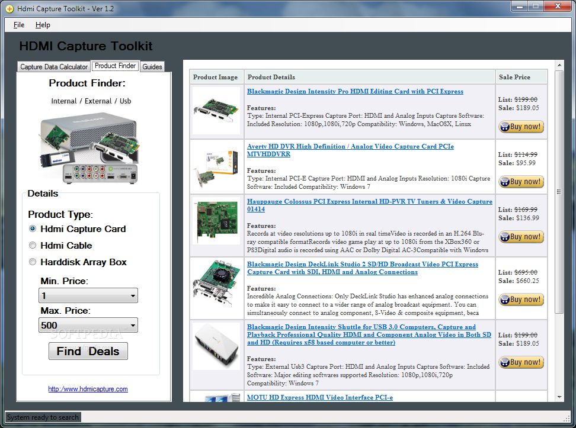Open Blackmagic Intensity Pro HDMI Editing Card link
This screenshot has width=576, height=428.
355,91
